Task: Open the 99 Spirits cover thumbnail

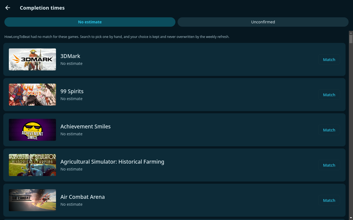Action: pyautogui.click(x=32, y=95)
